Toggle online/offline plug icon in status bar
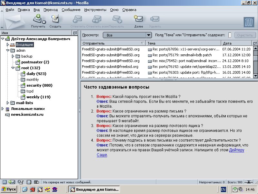Screen dimensions: 258x194 (248, 182)
